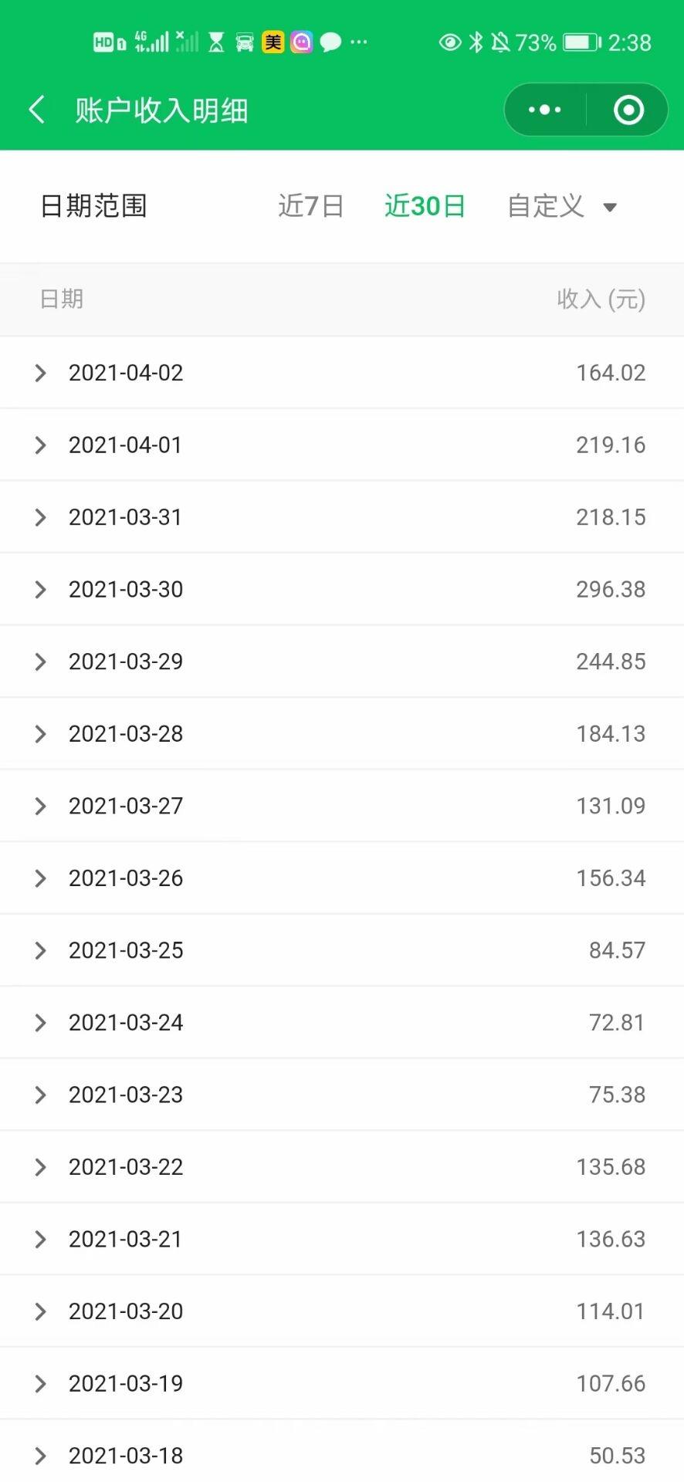Screen dimensions: 684x1482
Task: Expand the 2021-03-18 row chevron
Action: (40, 1456)
